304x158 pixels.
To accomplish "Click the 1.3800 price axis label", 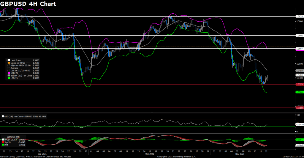I will click(300, 21).
